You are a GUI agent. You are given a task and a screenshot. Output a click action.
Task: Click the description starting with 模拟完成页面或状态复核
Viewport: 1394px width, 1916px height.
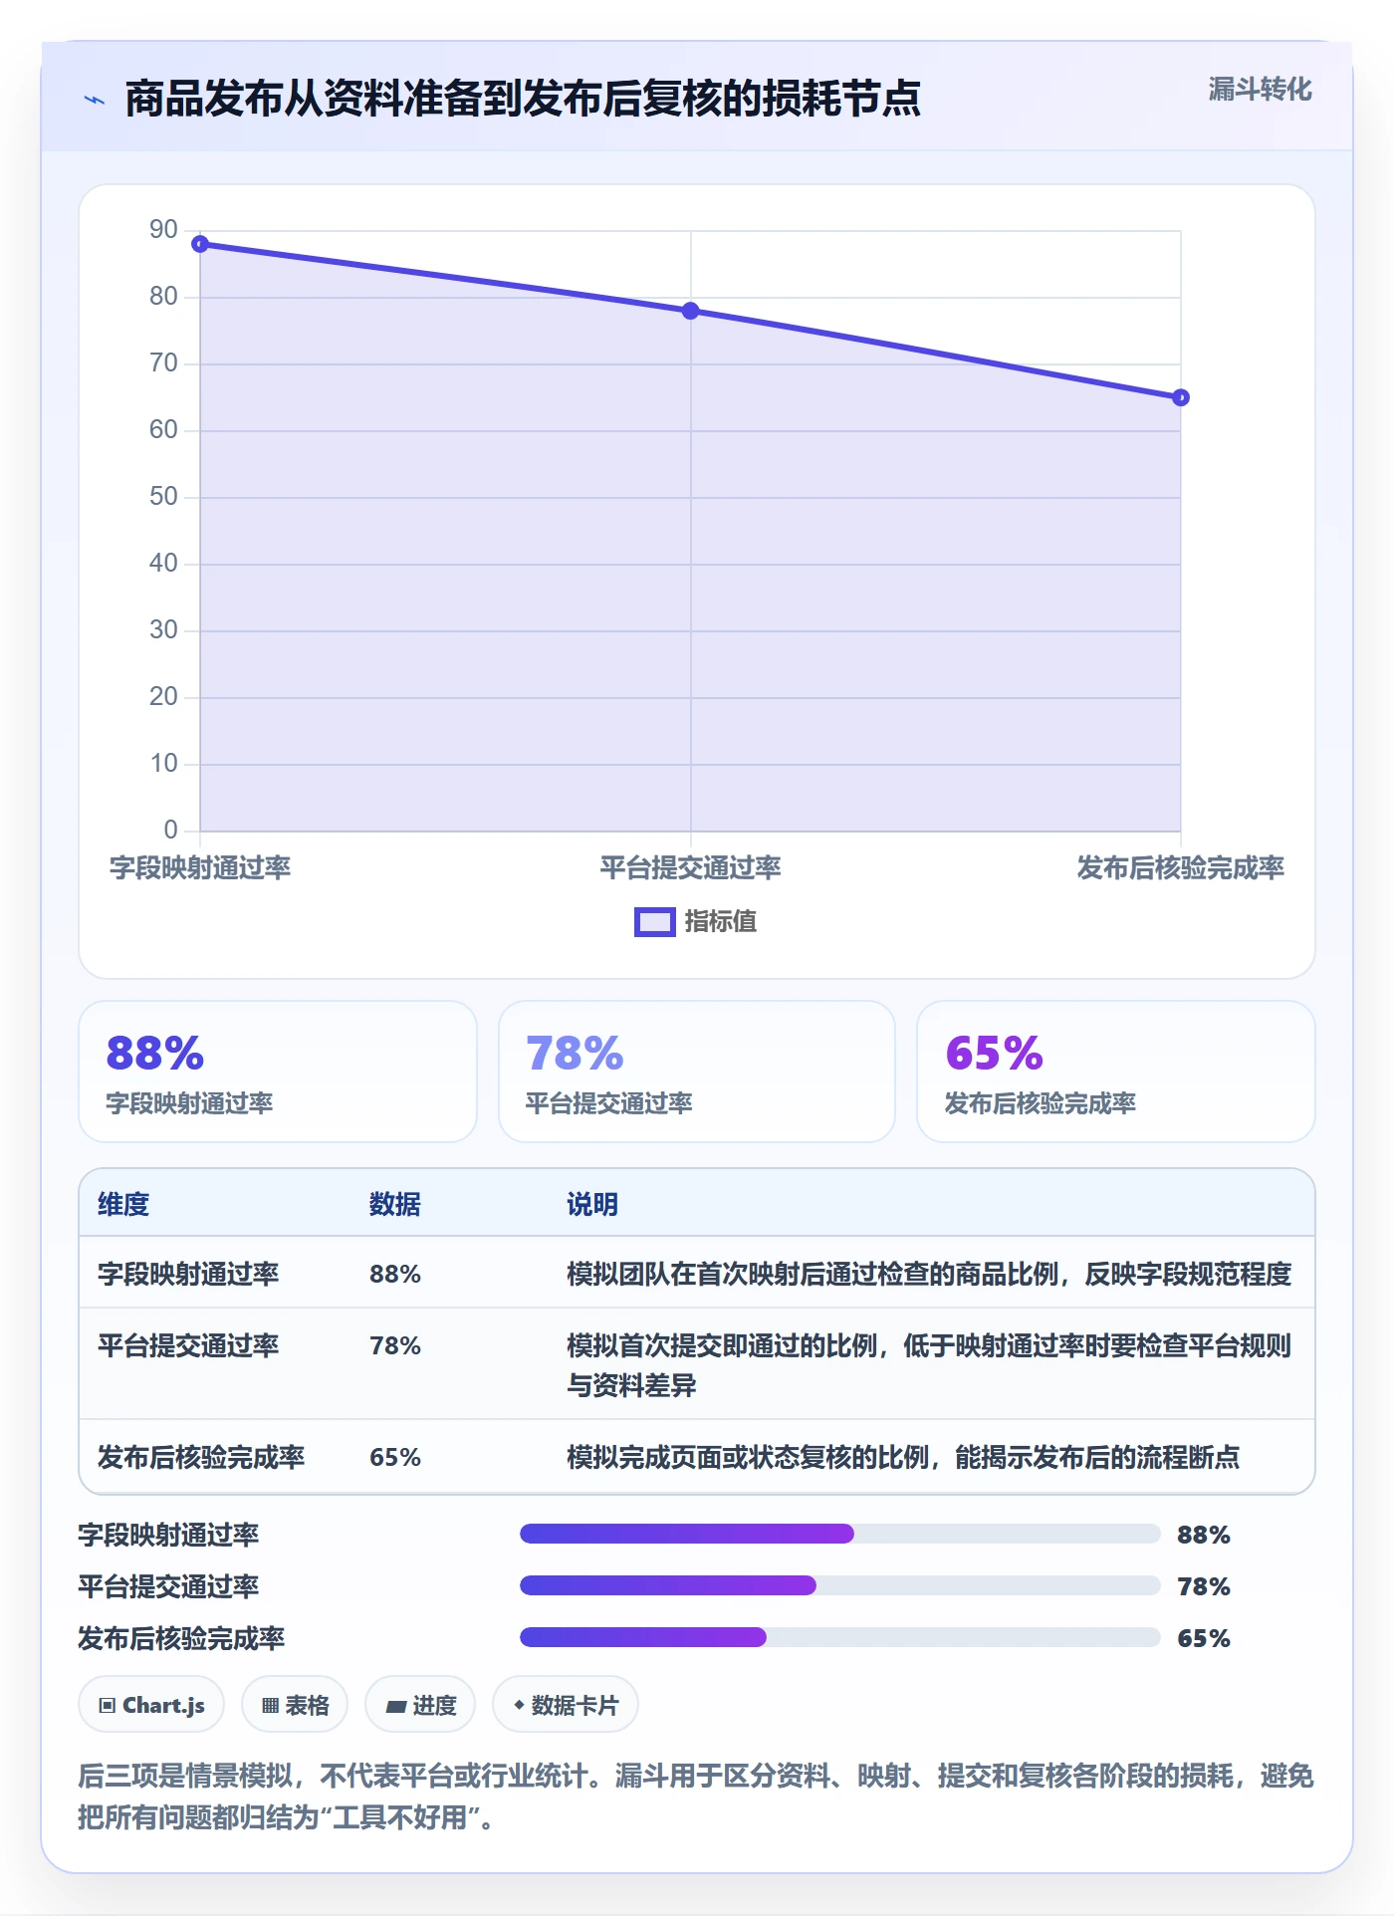click(903, 1457)
